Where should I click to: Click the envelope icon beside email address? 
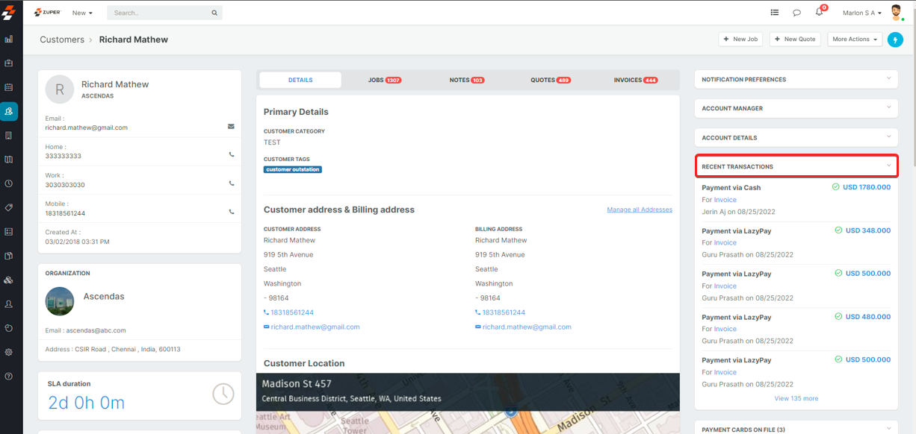point(231,127)
